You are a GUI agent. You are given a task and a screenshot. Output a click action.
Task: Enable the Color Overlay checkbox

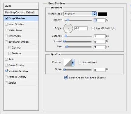click(x=6, y=65)
